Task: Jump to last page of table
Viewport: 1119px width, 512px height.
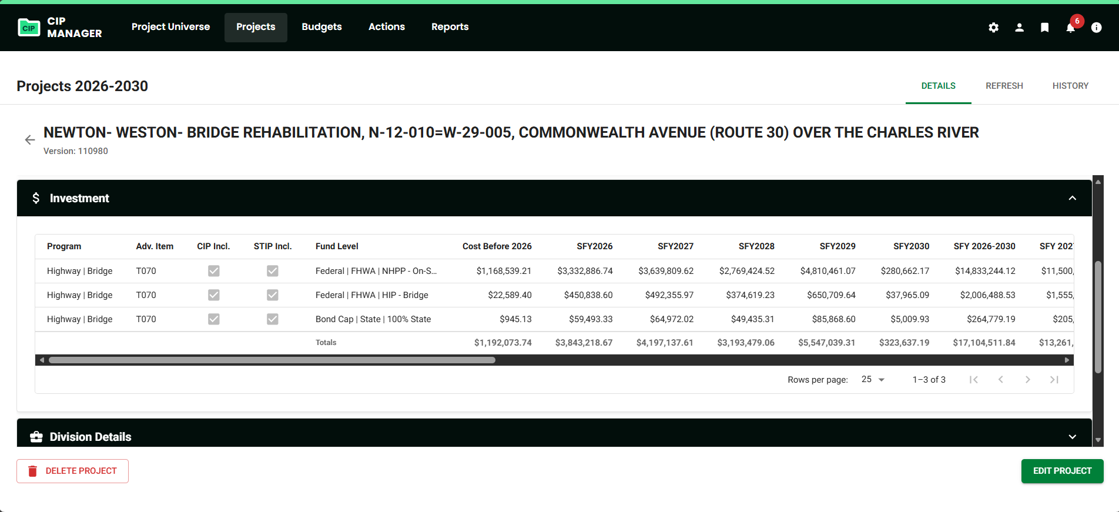Action: (1054, 380)
